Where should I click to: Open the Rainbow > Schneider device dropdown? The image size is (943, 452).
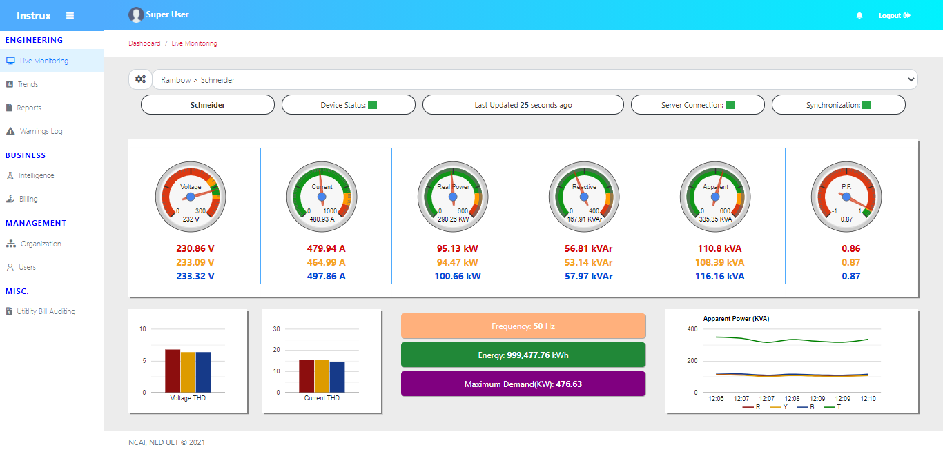point(535,80)
